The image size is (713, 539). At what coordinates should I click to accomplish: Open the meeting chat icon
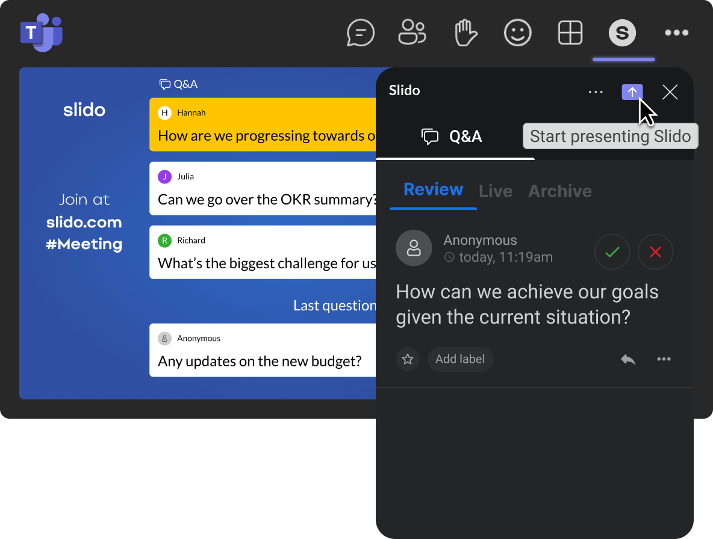(x=361, y=32)
